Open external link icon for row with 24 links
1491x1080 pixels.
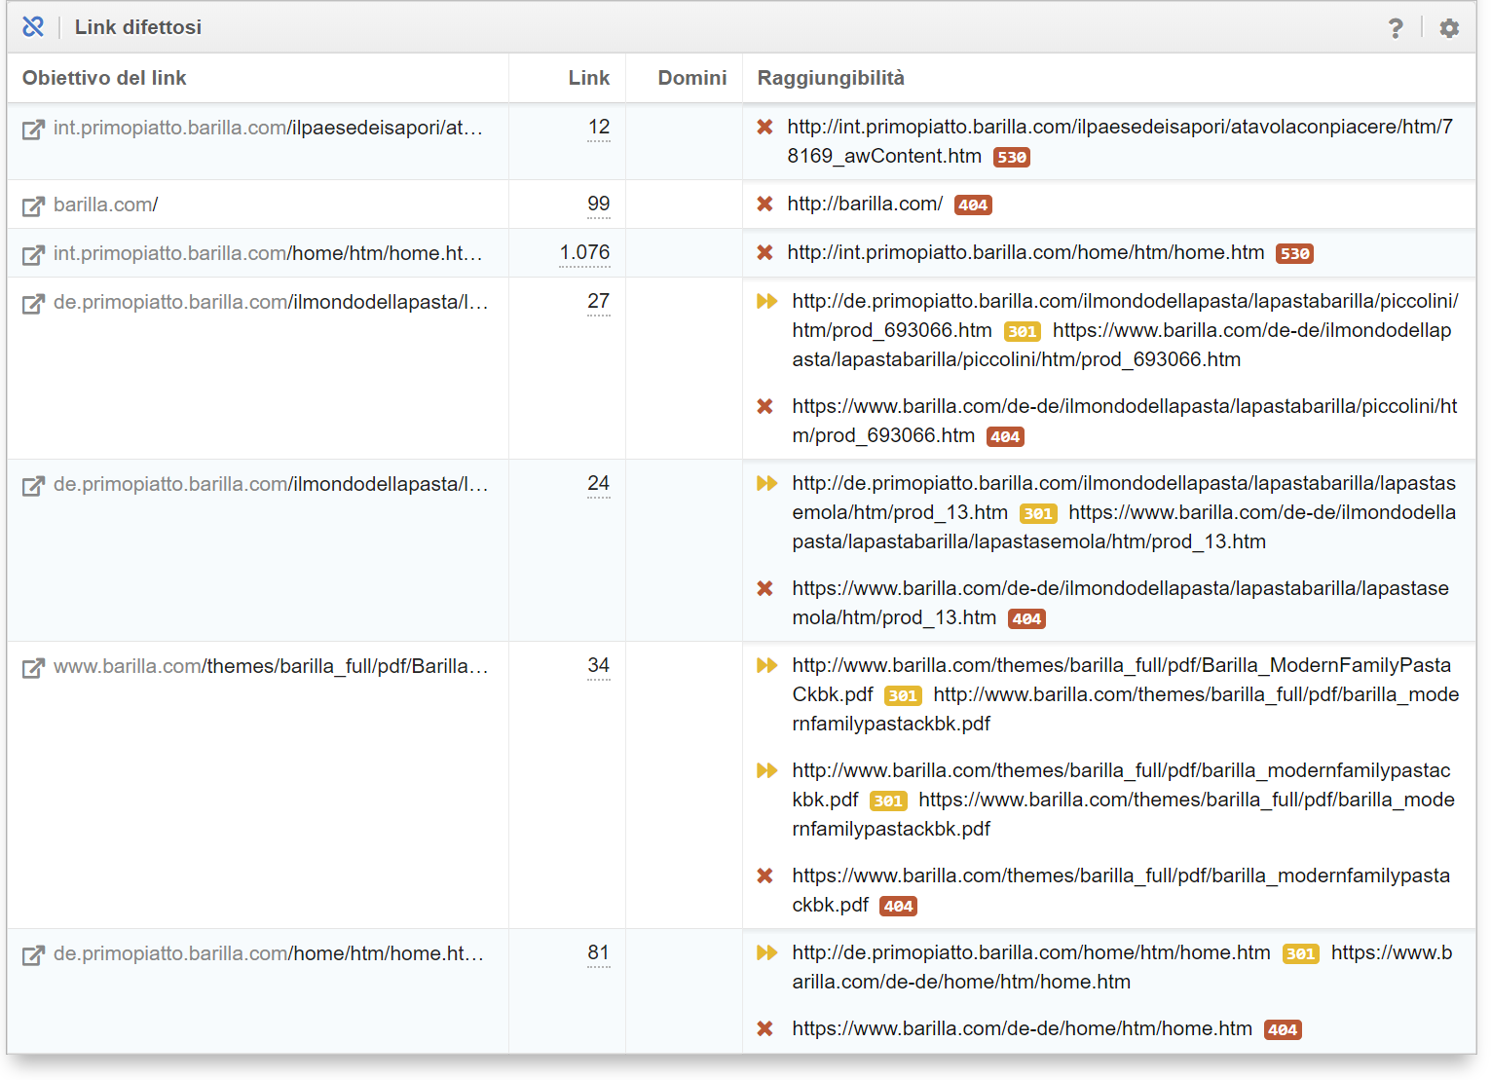point(33,485)
